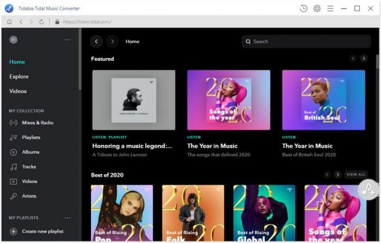Viewport: 381px width, 243px height.
Task: Open 'Best of British Soul 2020' item
Action: click(x=309, y=155)
